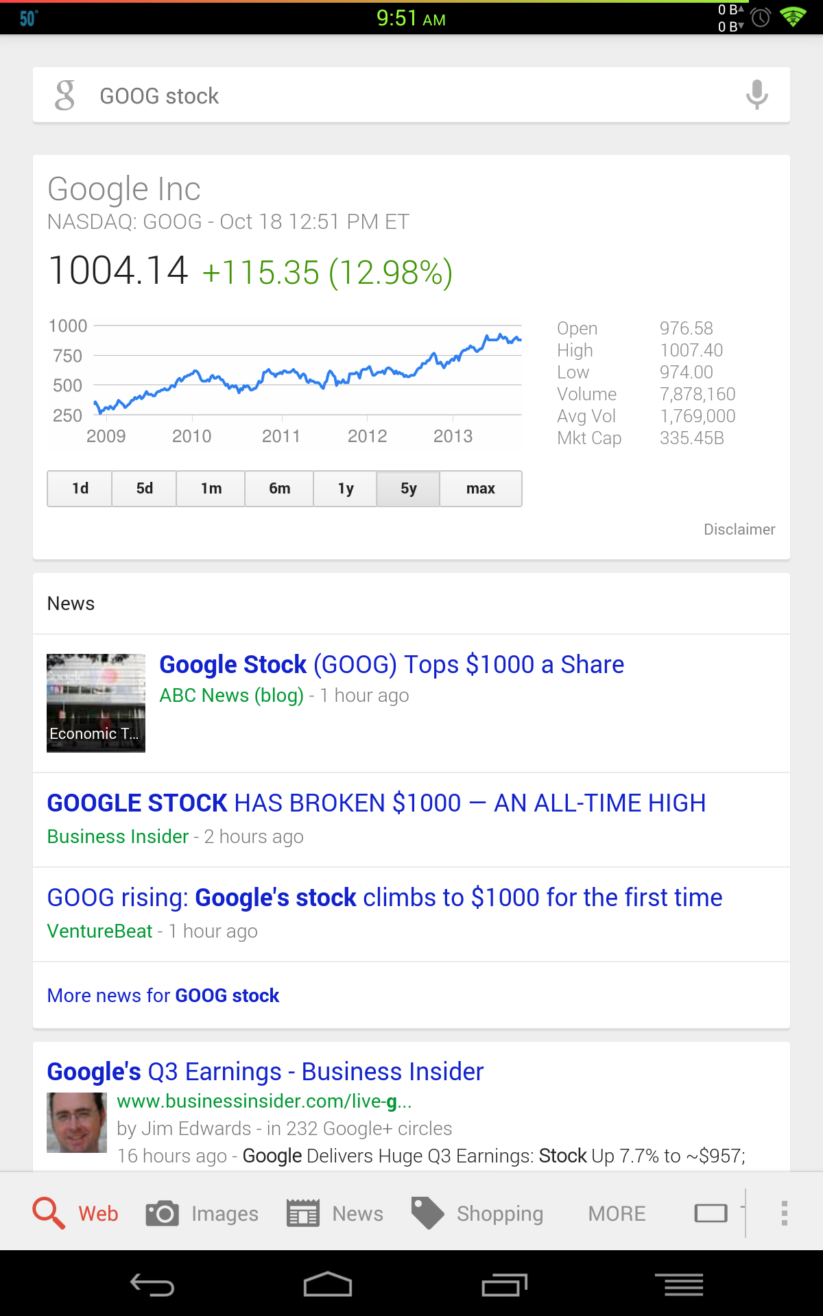The height and width of the screenshot is (1316, 823).
Task: Tap the Android home icon
Action: (x=328, y=1284)
